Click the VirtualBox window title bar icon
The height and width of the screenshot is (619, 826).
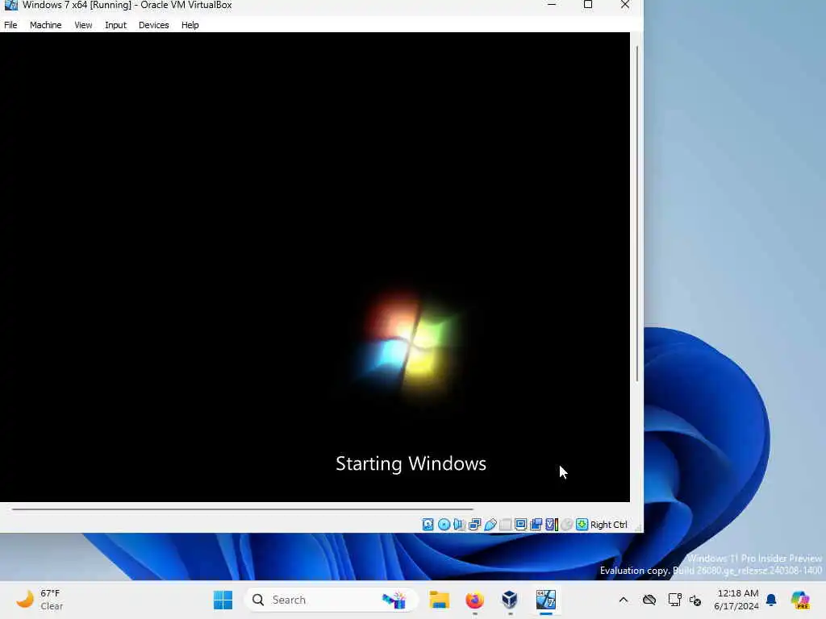pos(10,5)
